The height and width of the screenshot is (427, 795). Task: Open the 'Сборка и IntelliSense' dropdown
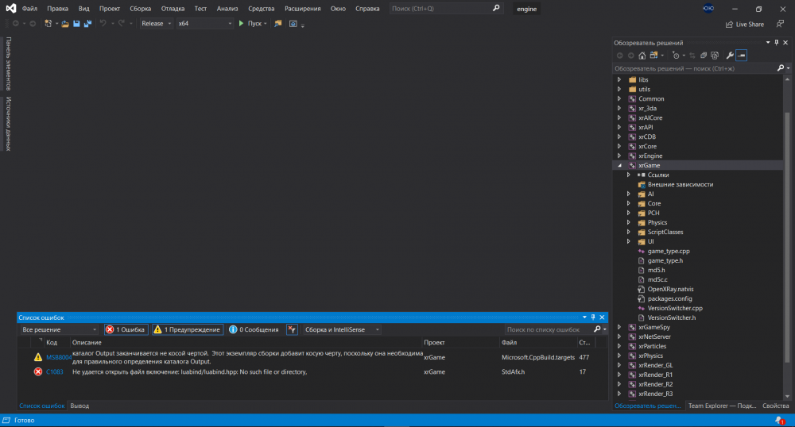[x=342, y=329]
